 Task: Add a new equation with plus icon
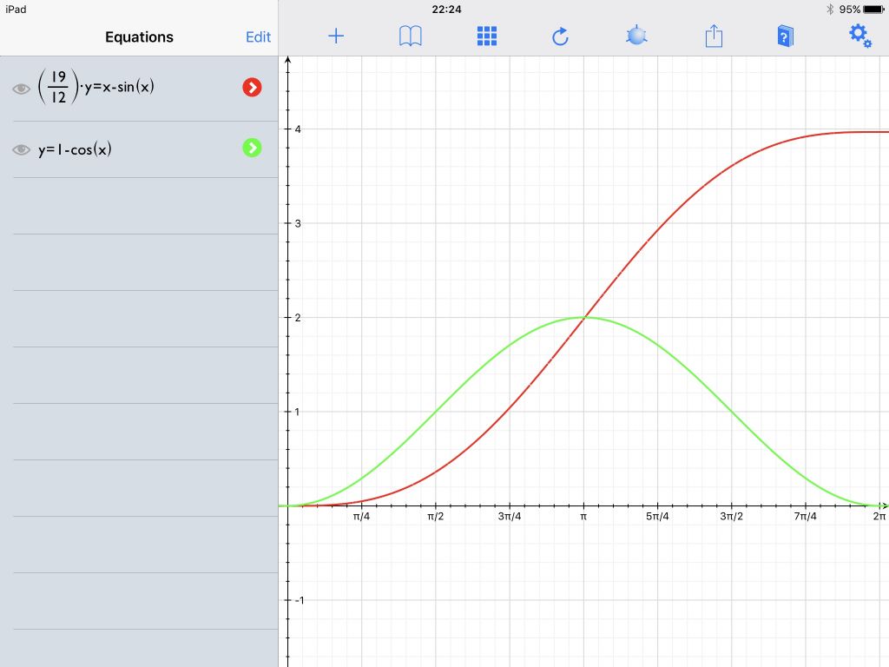(x=336, y=36)
